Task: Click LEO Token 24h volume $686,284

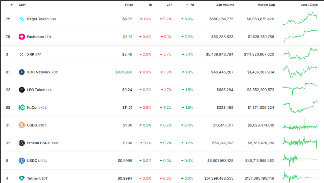Action: point(225,90)
